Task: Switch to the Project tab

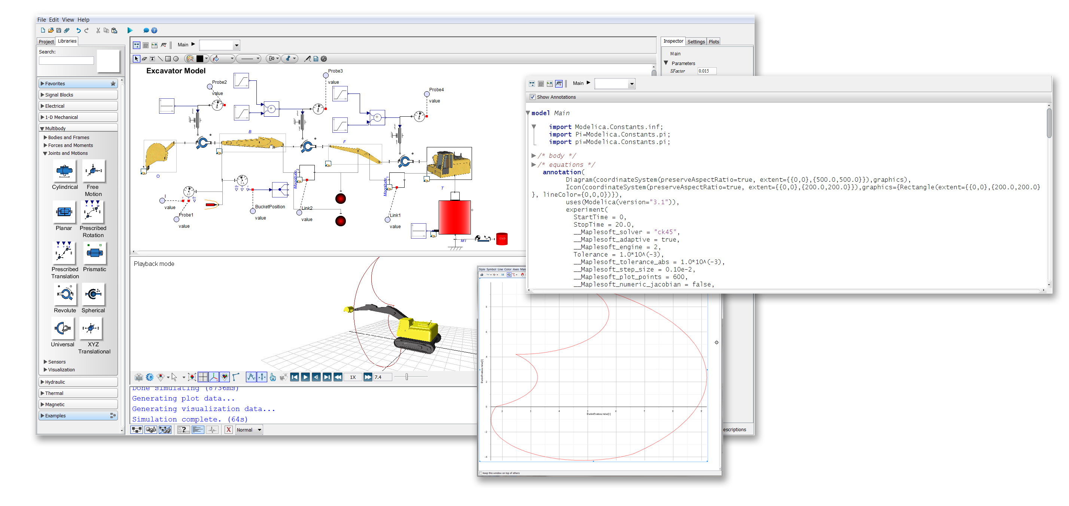Action: click(46, 42)
